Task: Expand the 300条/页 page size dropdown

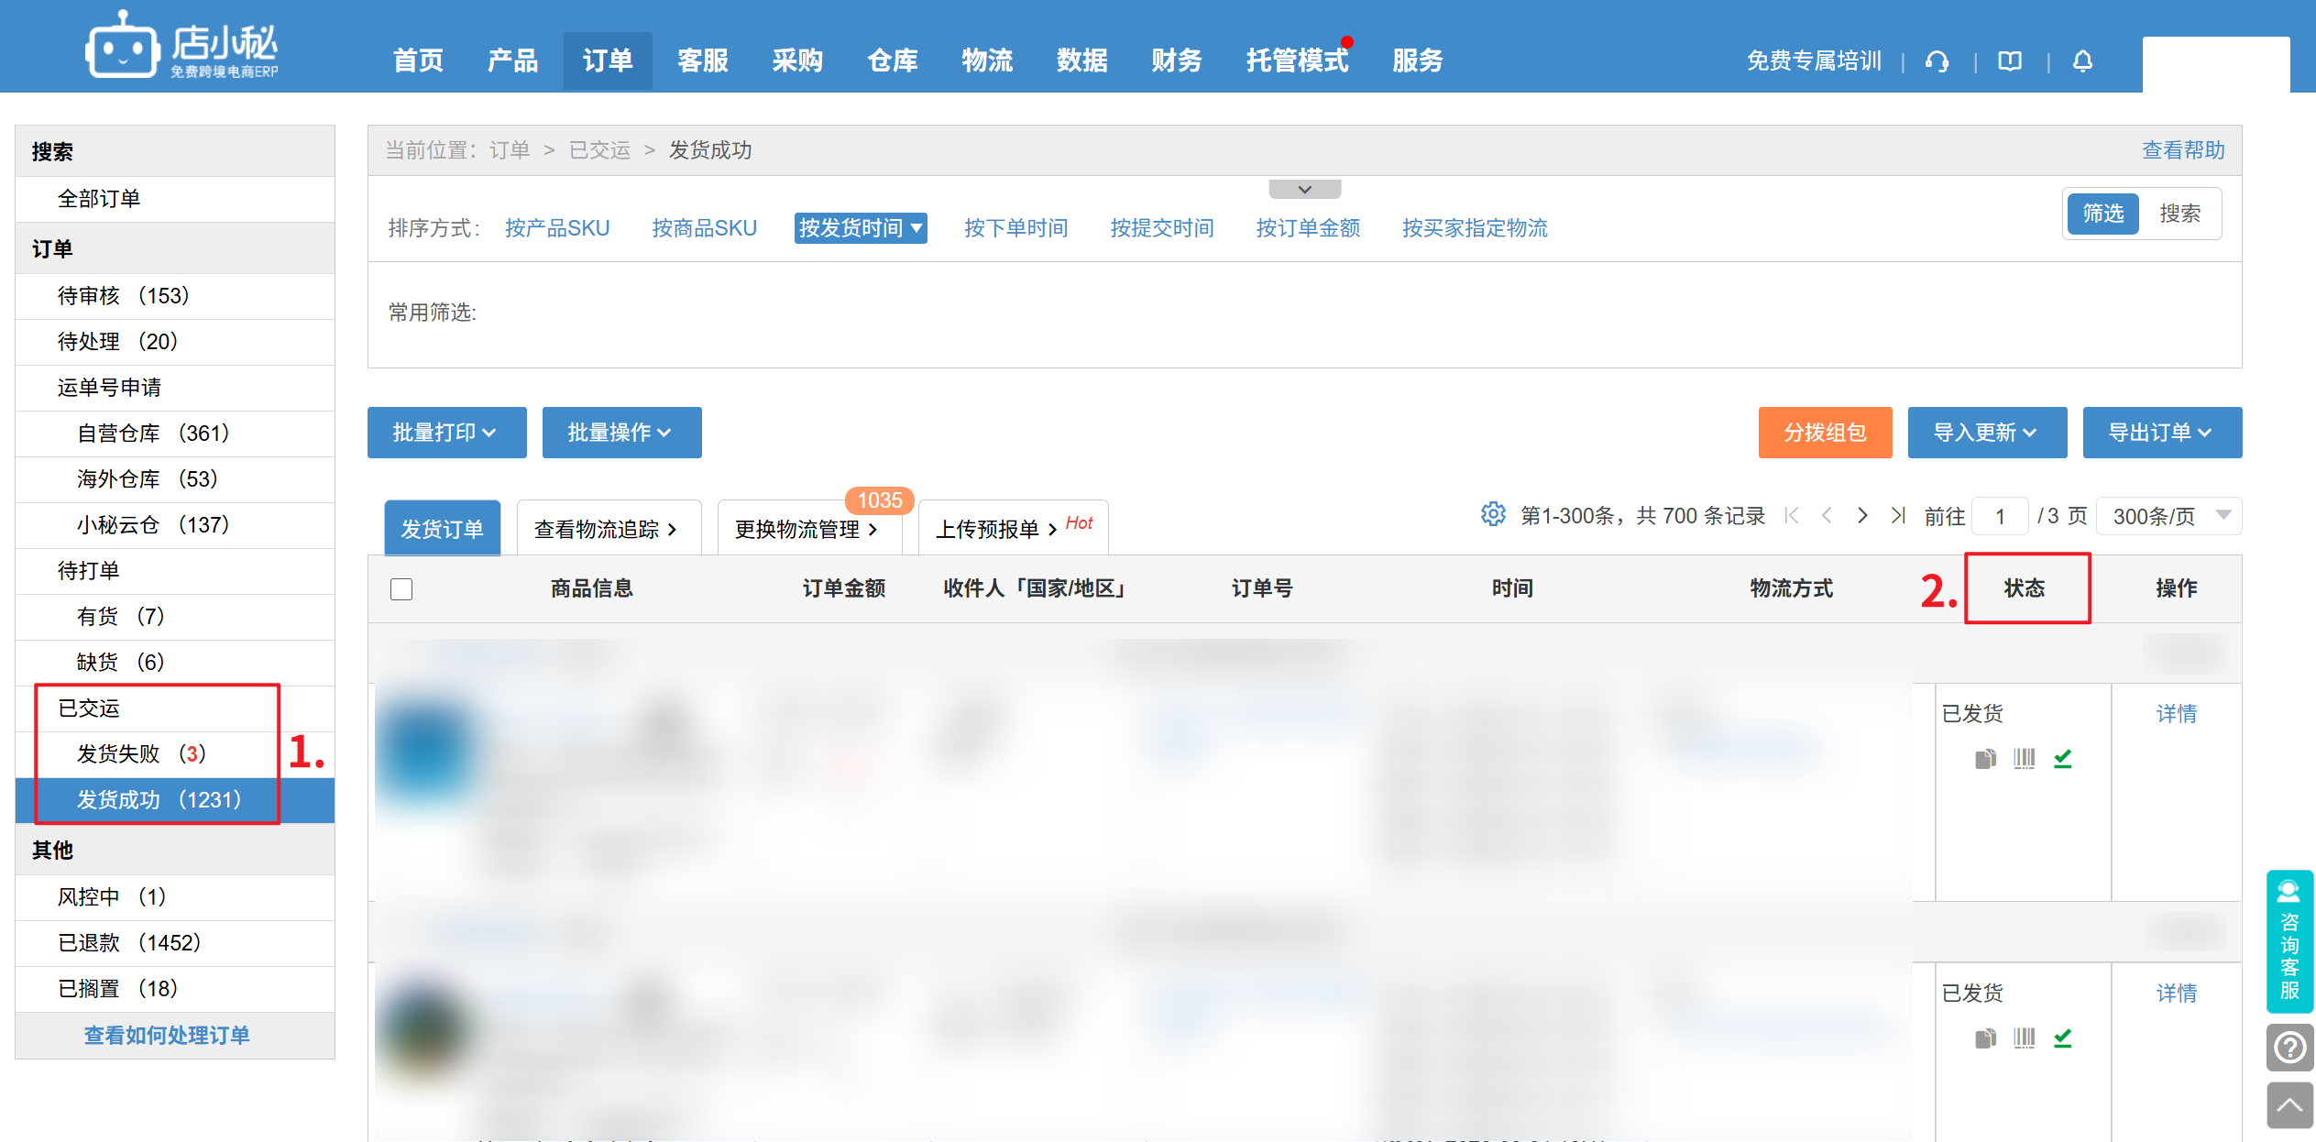Action: pos(2168,516)
